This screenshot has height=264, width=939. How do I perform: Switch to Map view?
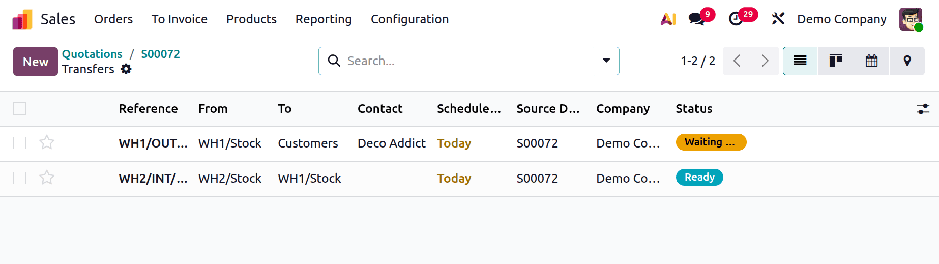[x=907, y=61]
